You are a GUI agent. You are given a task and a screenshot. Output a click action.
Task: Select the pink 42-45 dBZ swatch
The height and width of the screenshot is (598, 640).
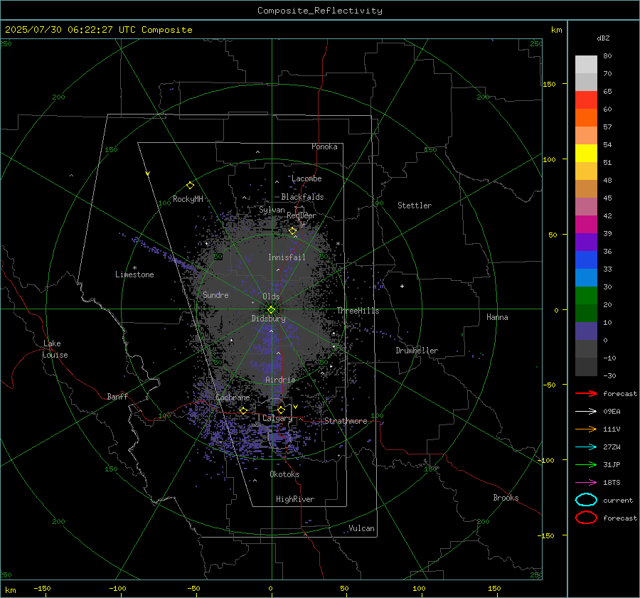tap(586, 207)
